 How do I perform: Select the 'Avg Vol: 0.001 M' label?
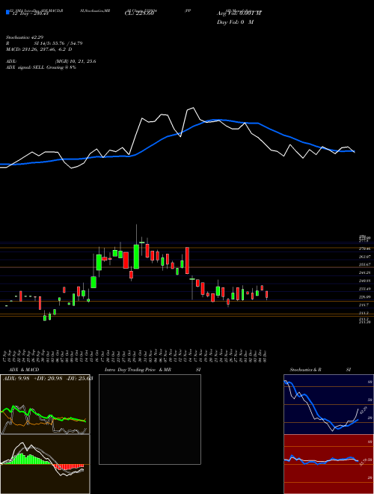(239, 13)
